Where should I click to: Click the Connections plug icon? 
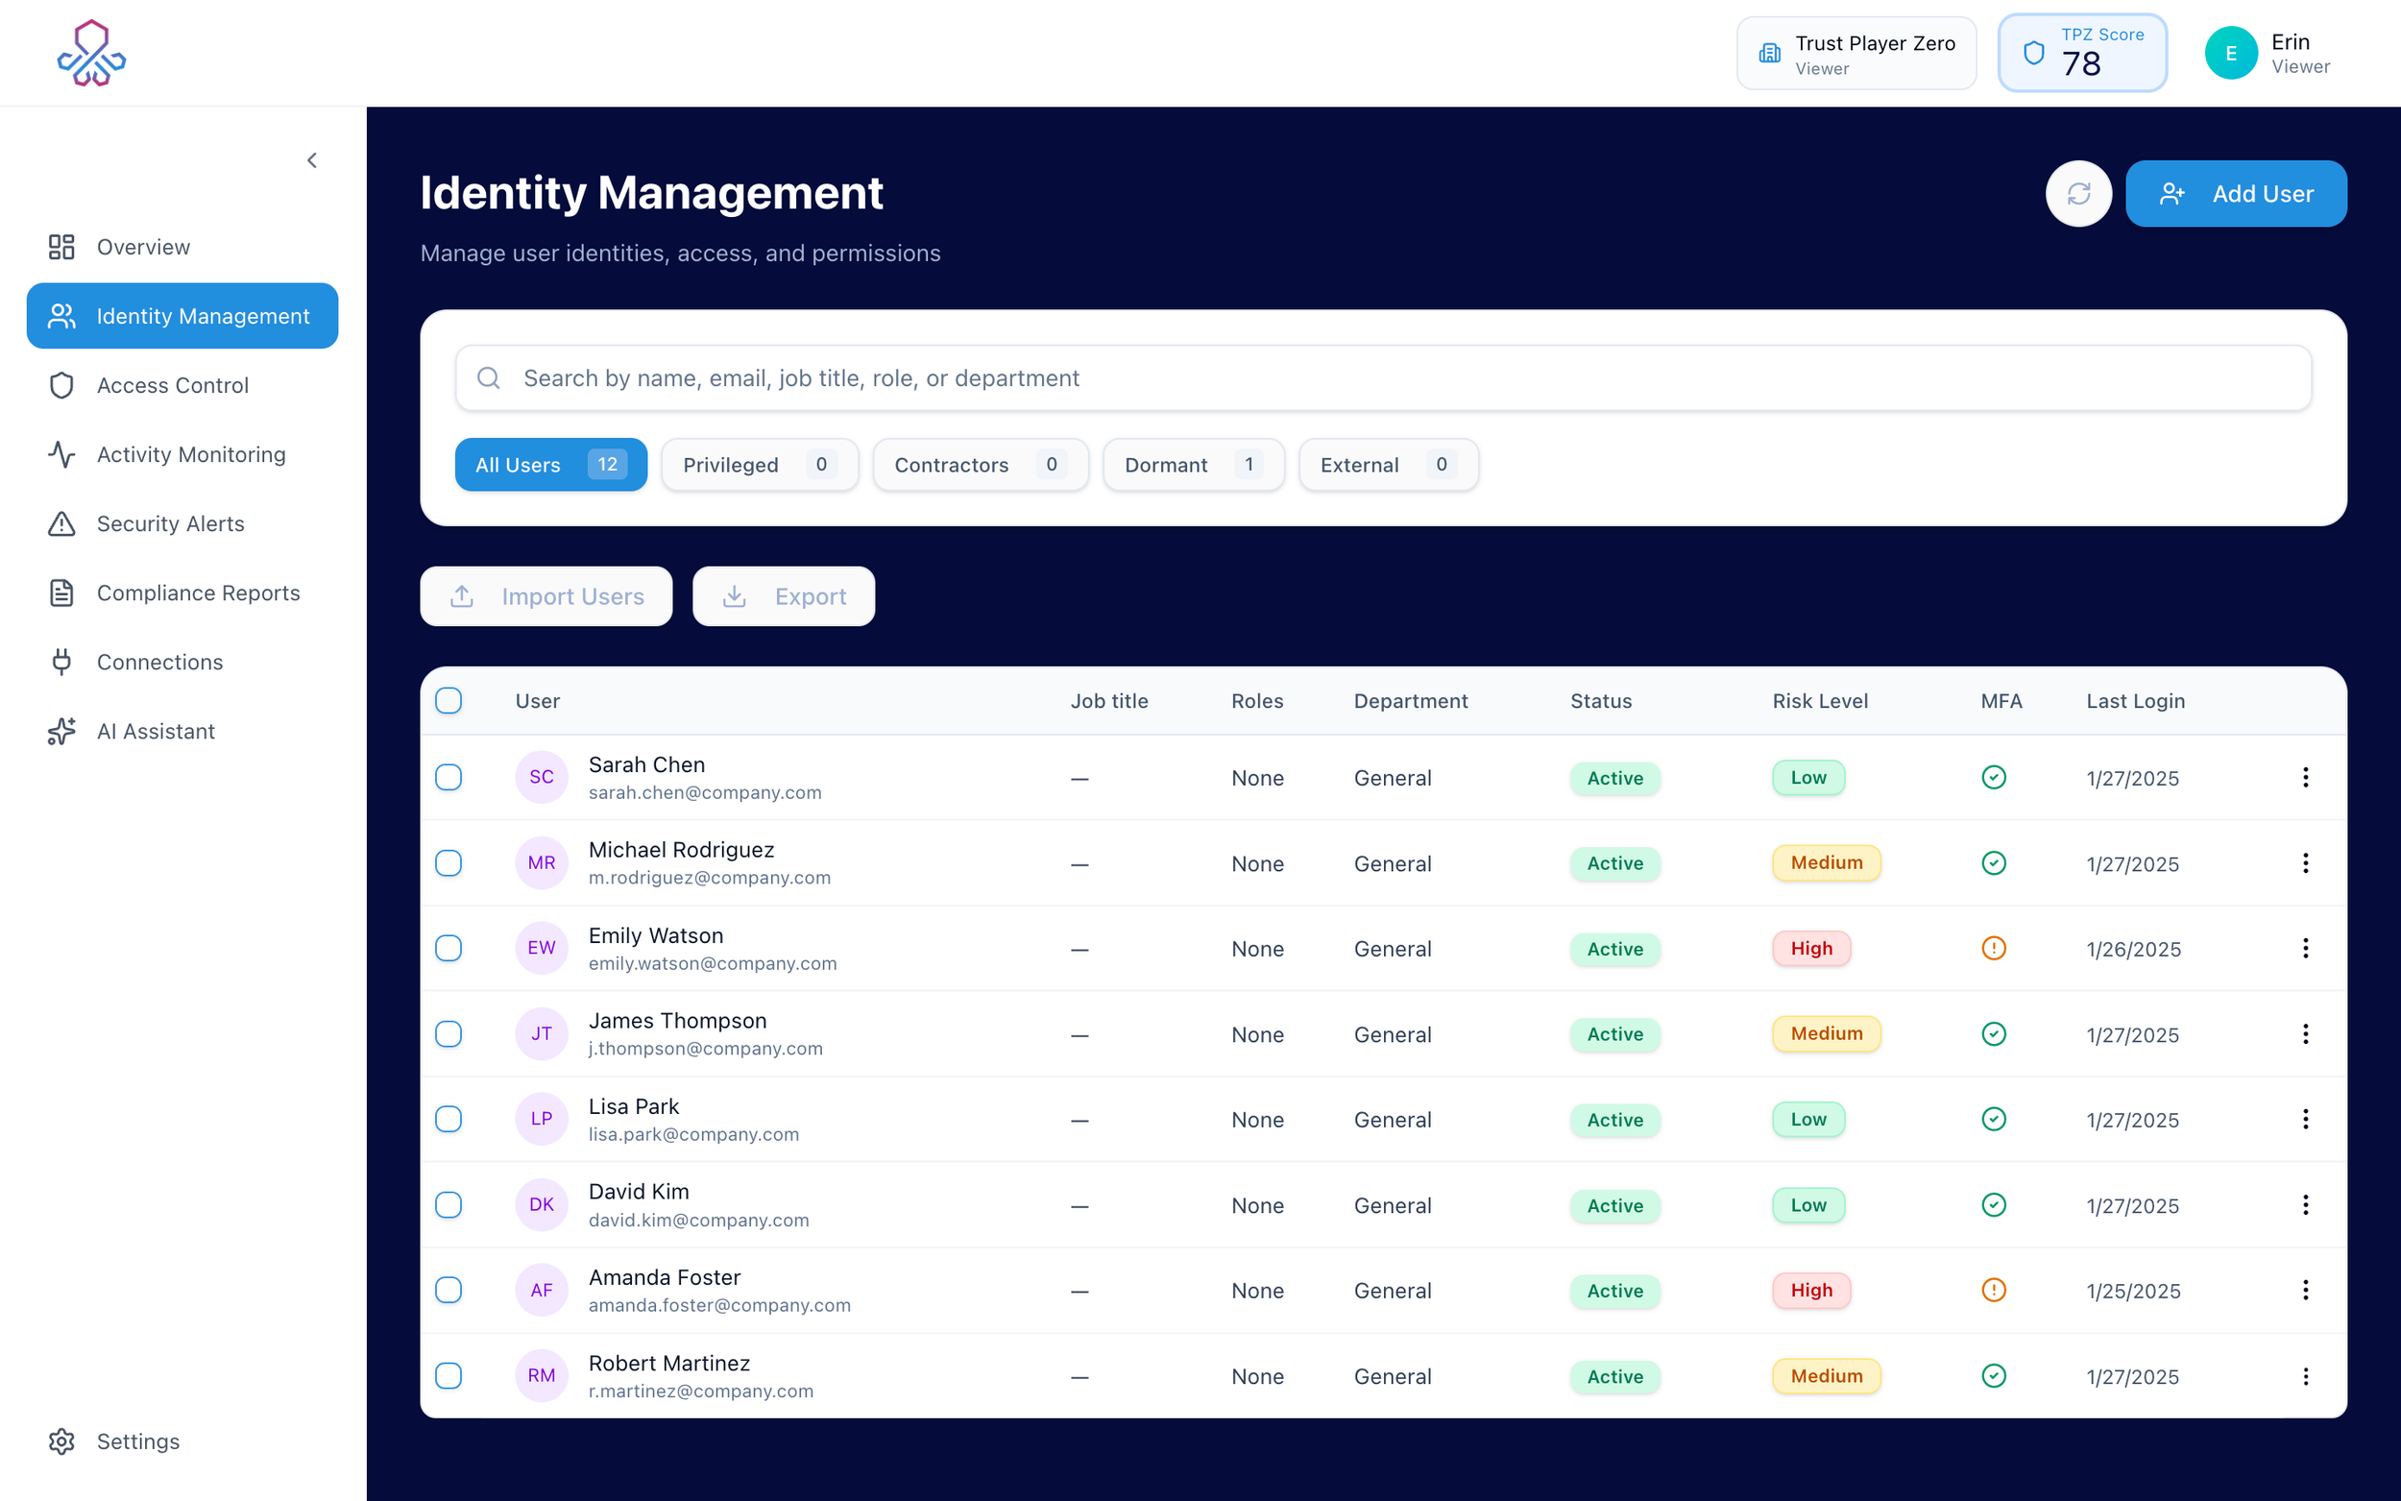pos(61,662)
